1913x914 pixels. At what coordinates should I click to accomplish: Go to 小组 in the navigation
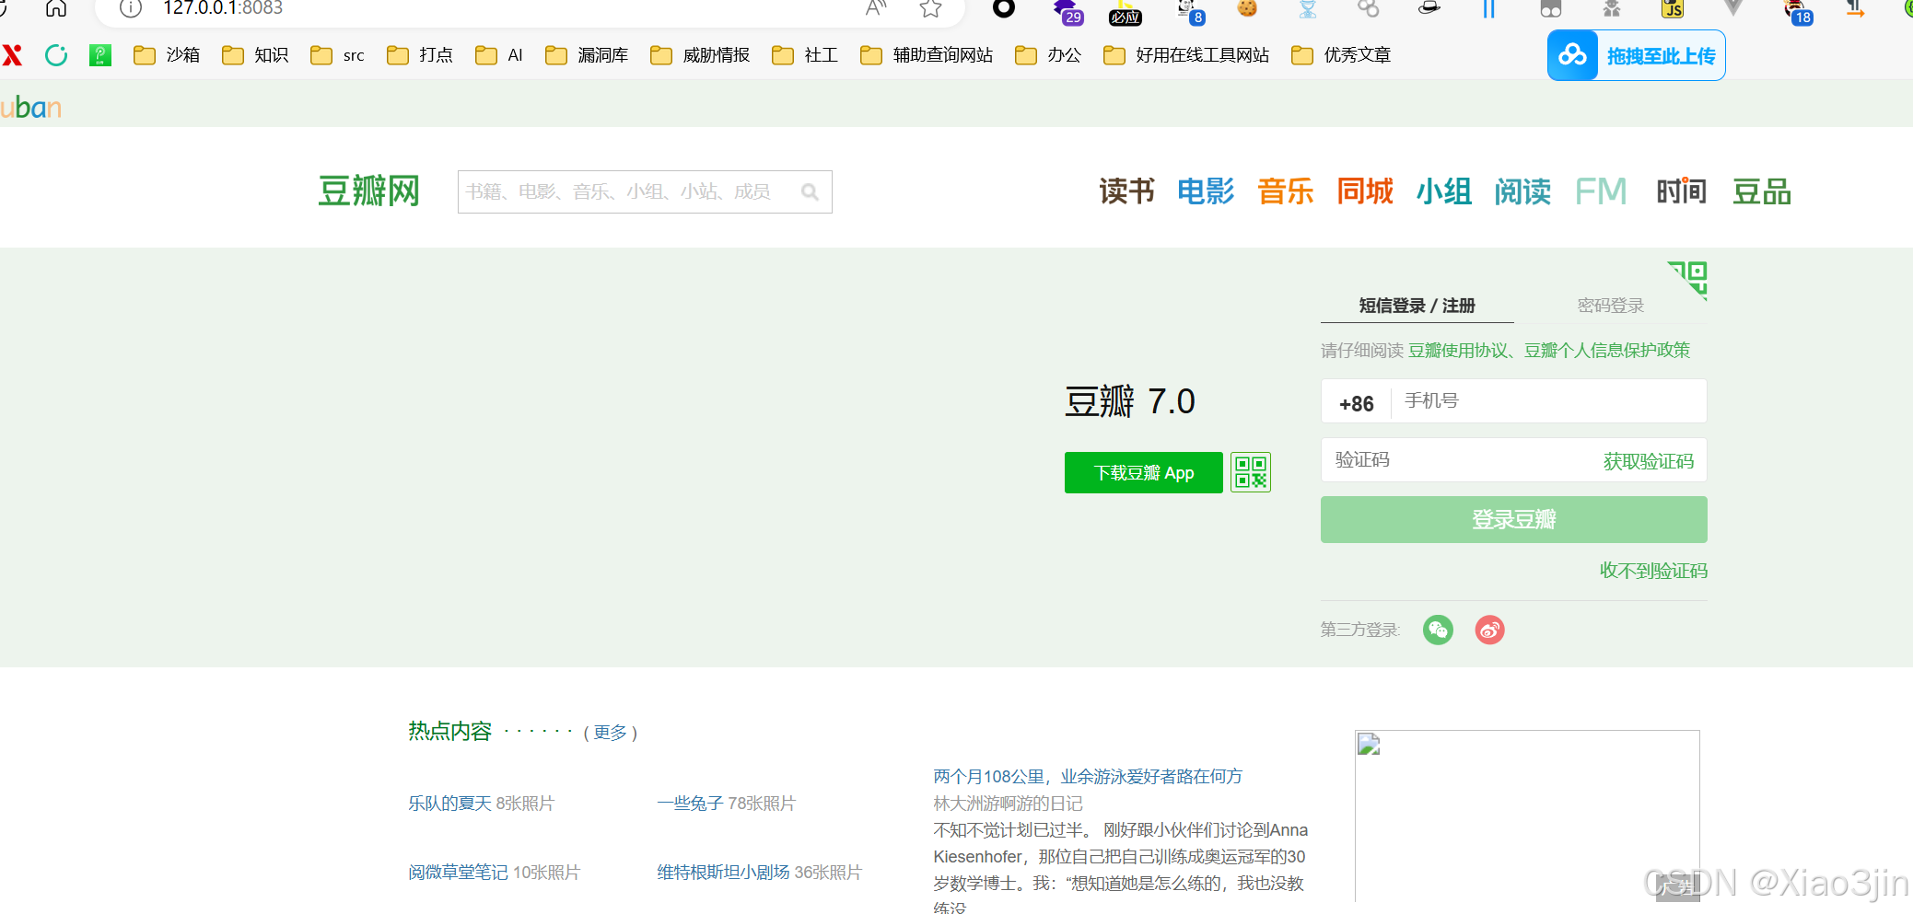point(1443,191)
